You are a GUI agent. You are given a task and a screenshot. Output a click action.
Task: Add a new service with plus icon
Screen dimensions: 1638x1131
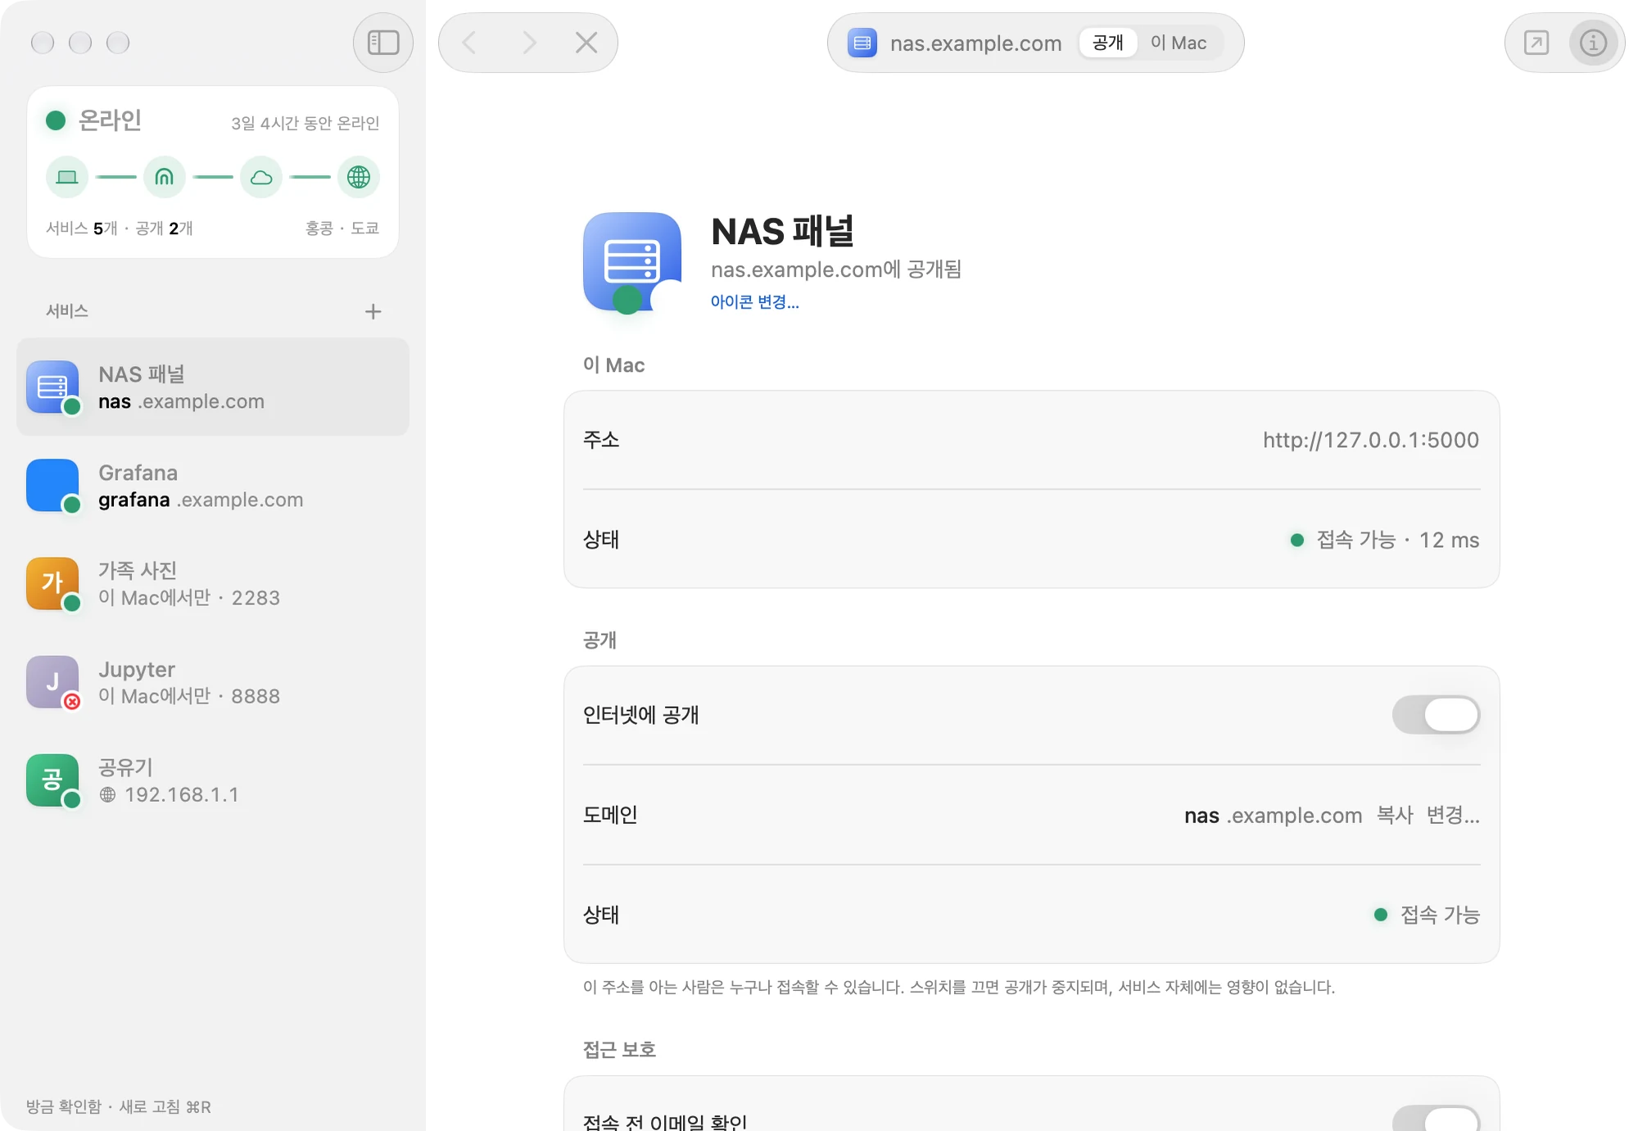373,311
